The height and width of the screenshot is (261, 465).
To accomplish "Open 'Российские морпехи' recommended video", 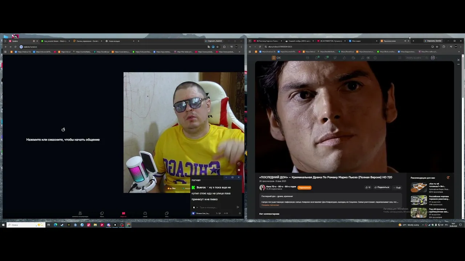I will click(430, 200).
